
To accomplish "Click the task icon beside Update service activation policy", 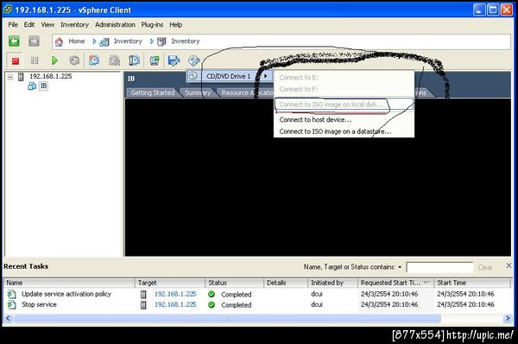I will pos(11,294).
